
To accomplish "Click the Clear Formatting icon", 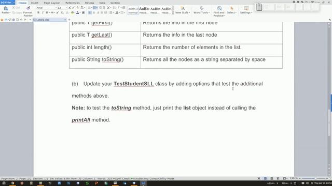I will pyautogui.click(x=78, y=8).
